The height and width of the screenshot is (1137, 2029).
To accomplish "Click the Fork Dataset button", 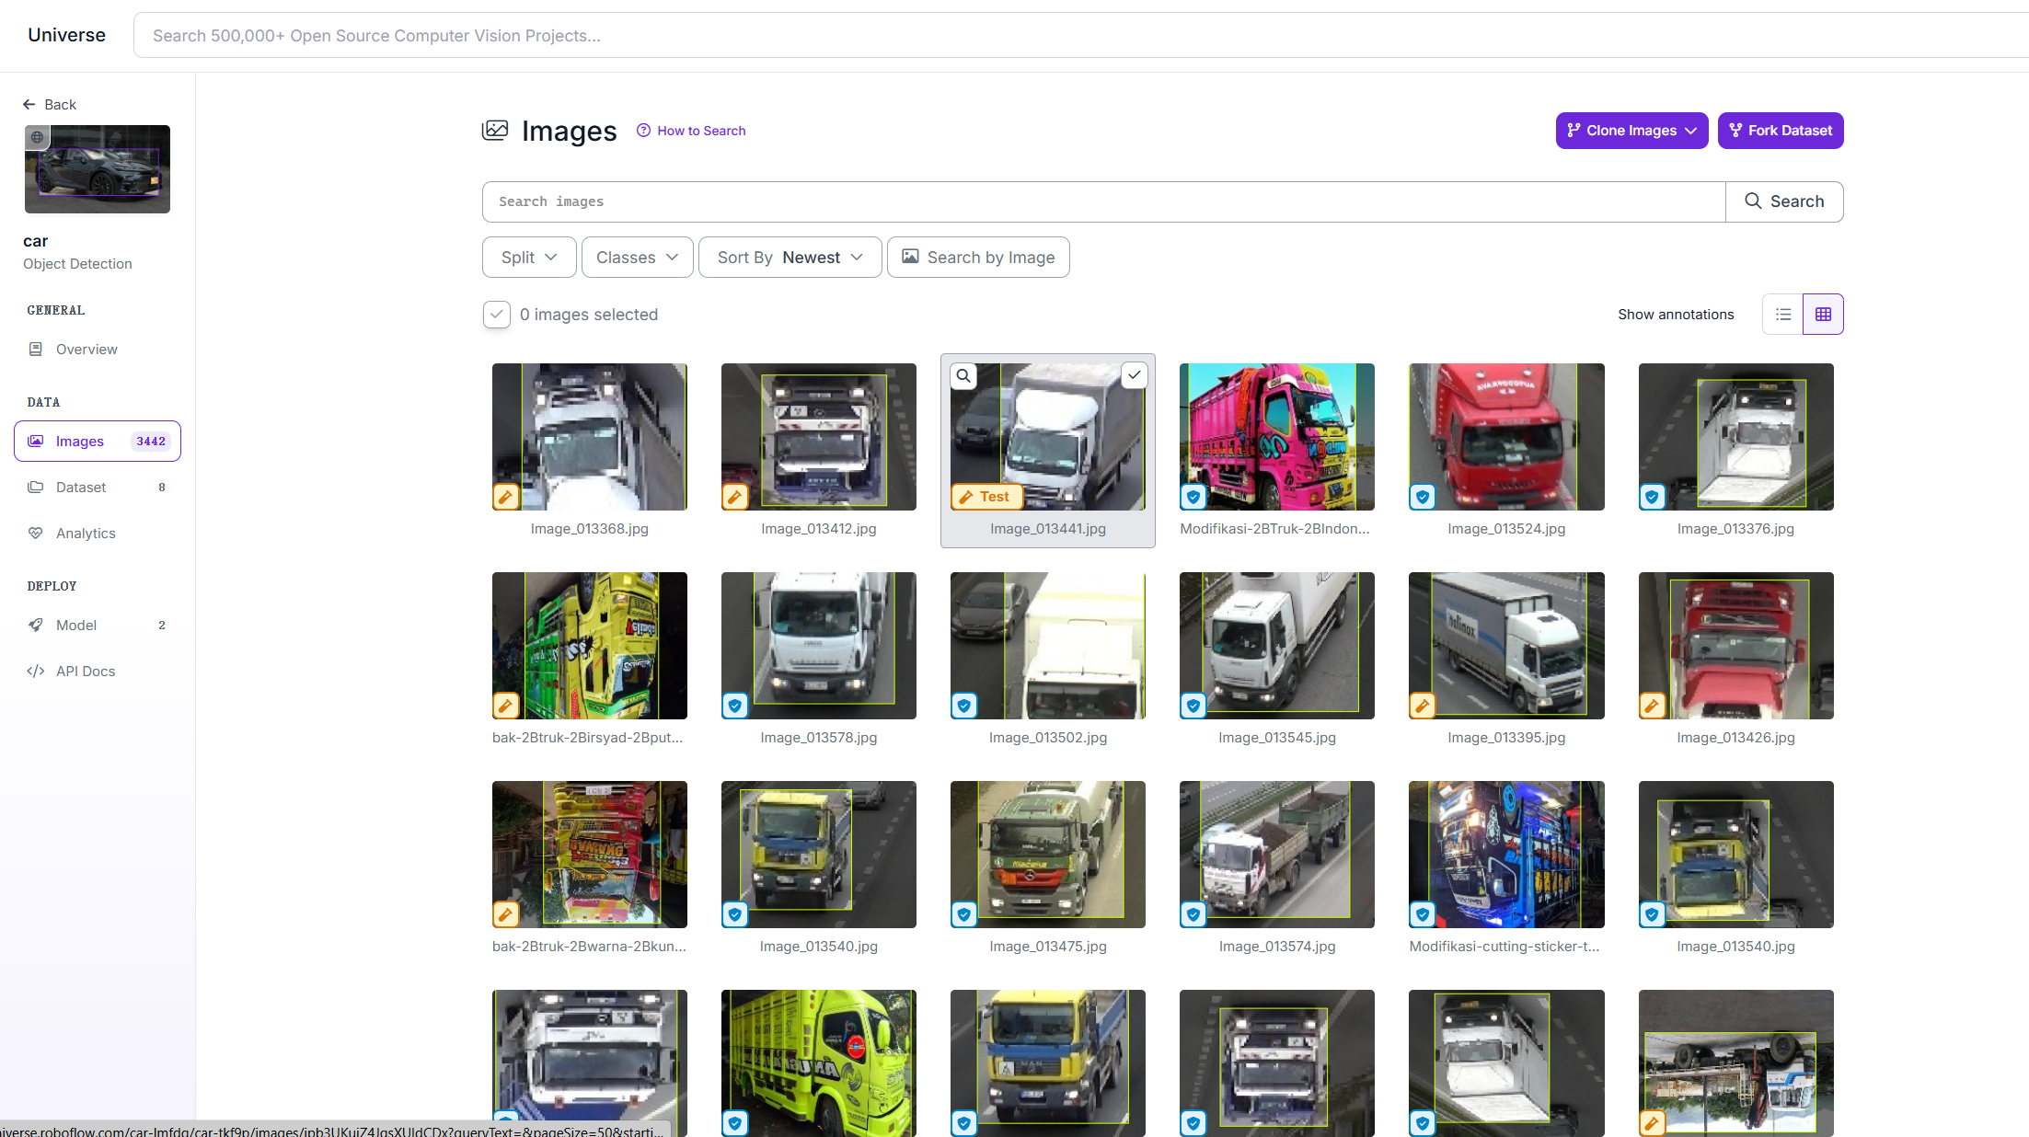I will [1781, 131].
